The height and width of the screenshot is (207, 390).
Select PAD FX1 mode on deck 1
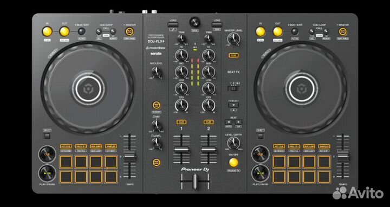(81, 146)
